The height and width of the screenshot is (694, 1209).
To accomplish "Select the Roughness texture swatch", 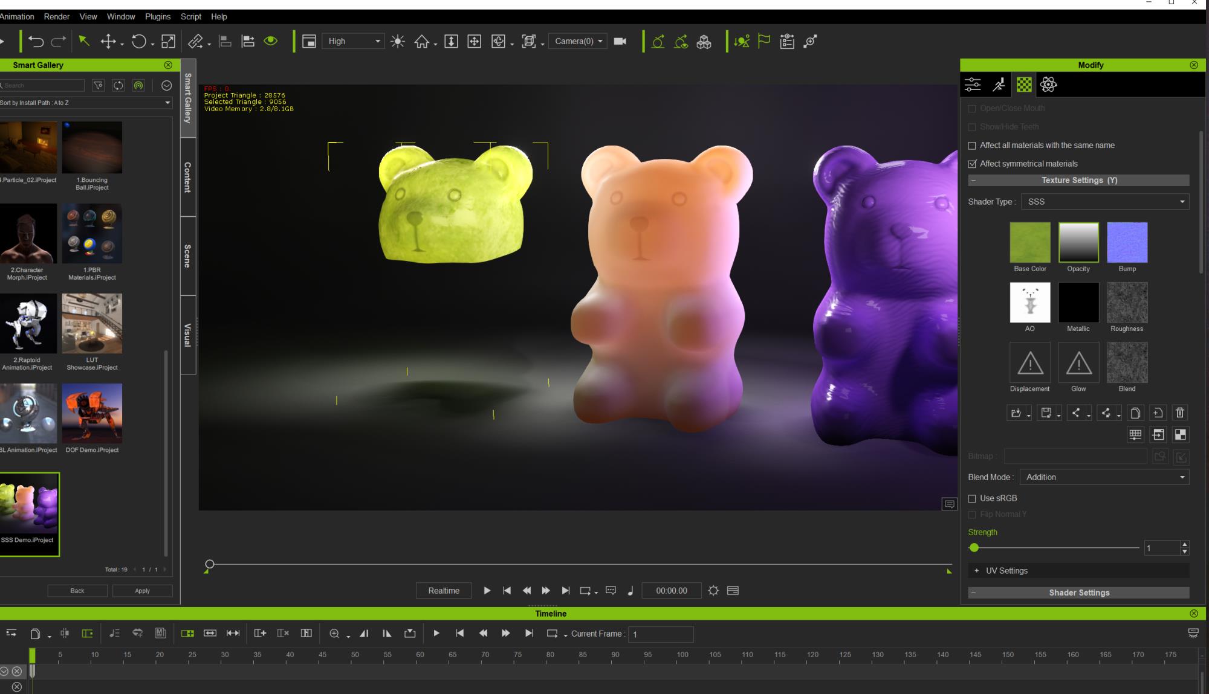I will pos(1127,302).
